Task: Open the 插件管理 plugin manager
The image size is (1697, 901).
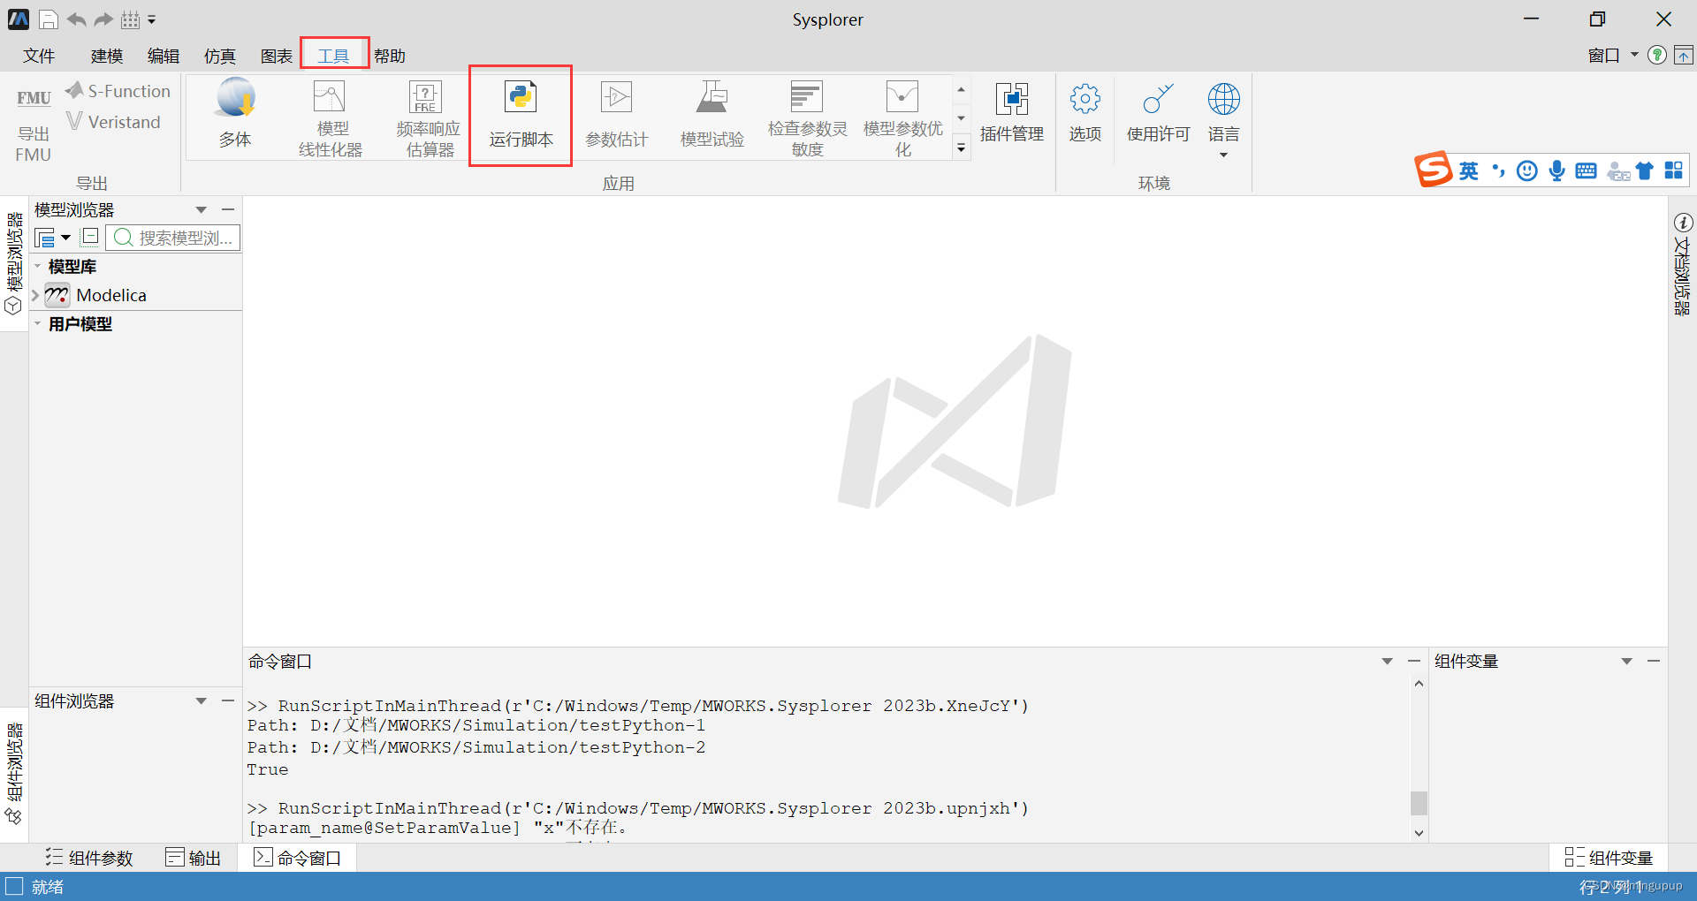Action: 1012,115
